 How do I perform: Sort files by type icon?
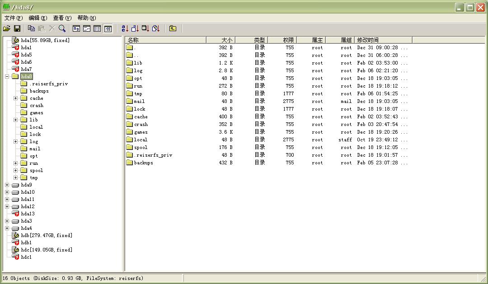156,28
